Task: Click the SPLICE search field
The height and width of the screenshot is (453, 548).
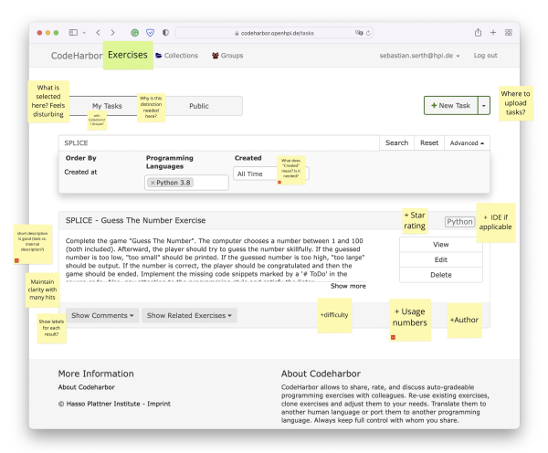Action: click(219, 143)
